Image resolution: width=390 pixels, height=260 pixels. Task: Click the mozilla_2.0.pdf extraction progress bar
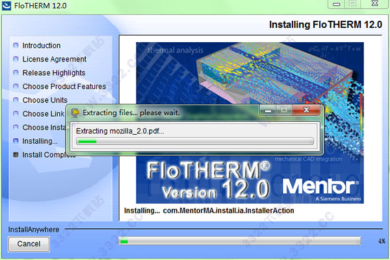coord(195,141)
